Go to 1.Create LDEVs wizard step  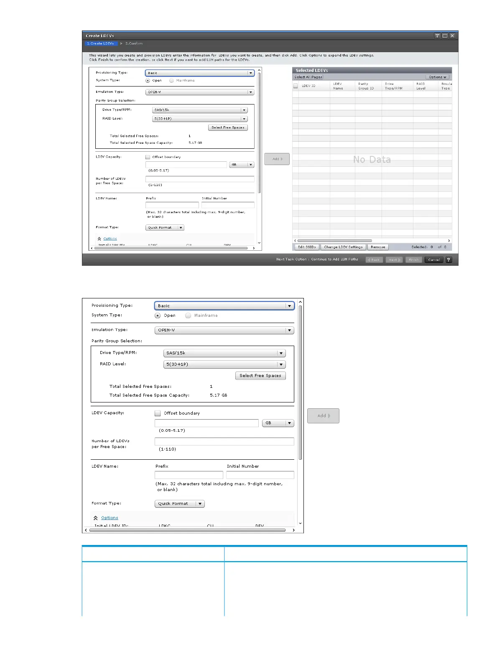[100, 43]
